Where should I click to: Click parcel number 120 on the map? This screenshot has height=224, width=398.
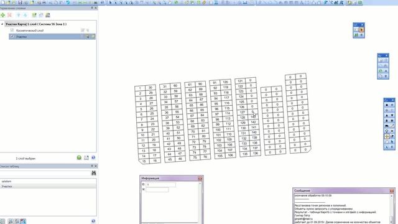click(225, 82)
